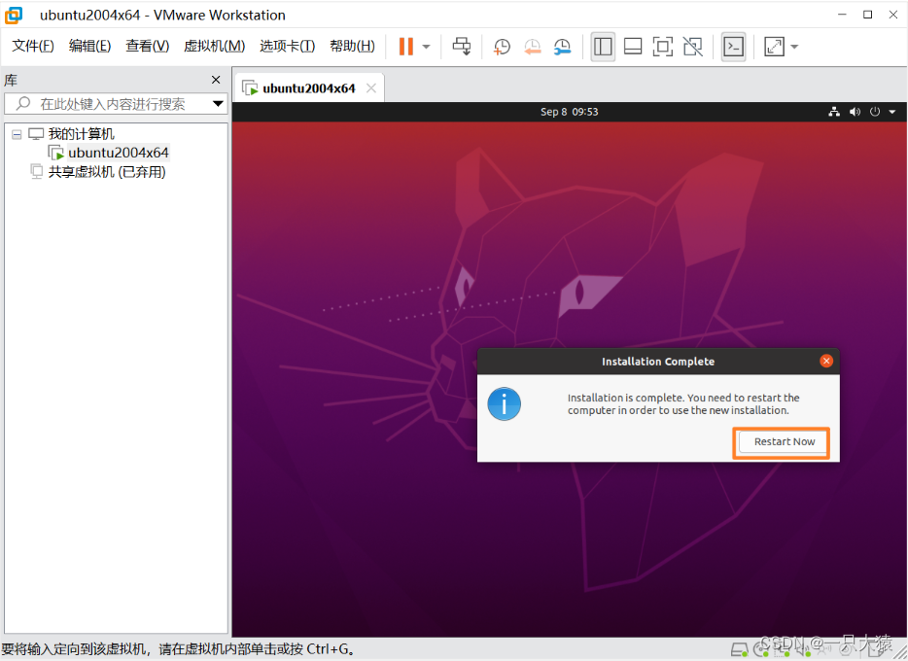
Task: Open the Ubuntu system menu arrow
Action: click(892, 112)
